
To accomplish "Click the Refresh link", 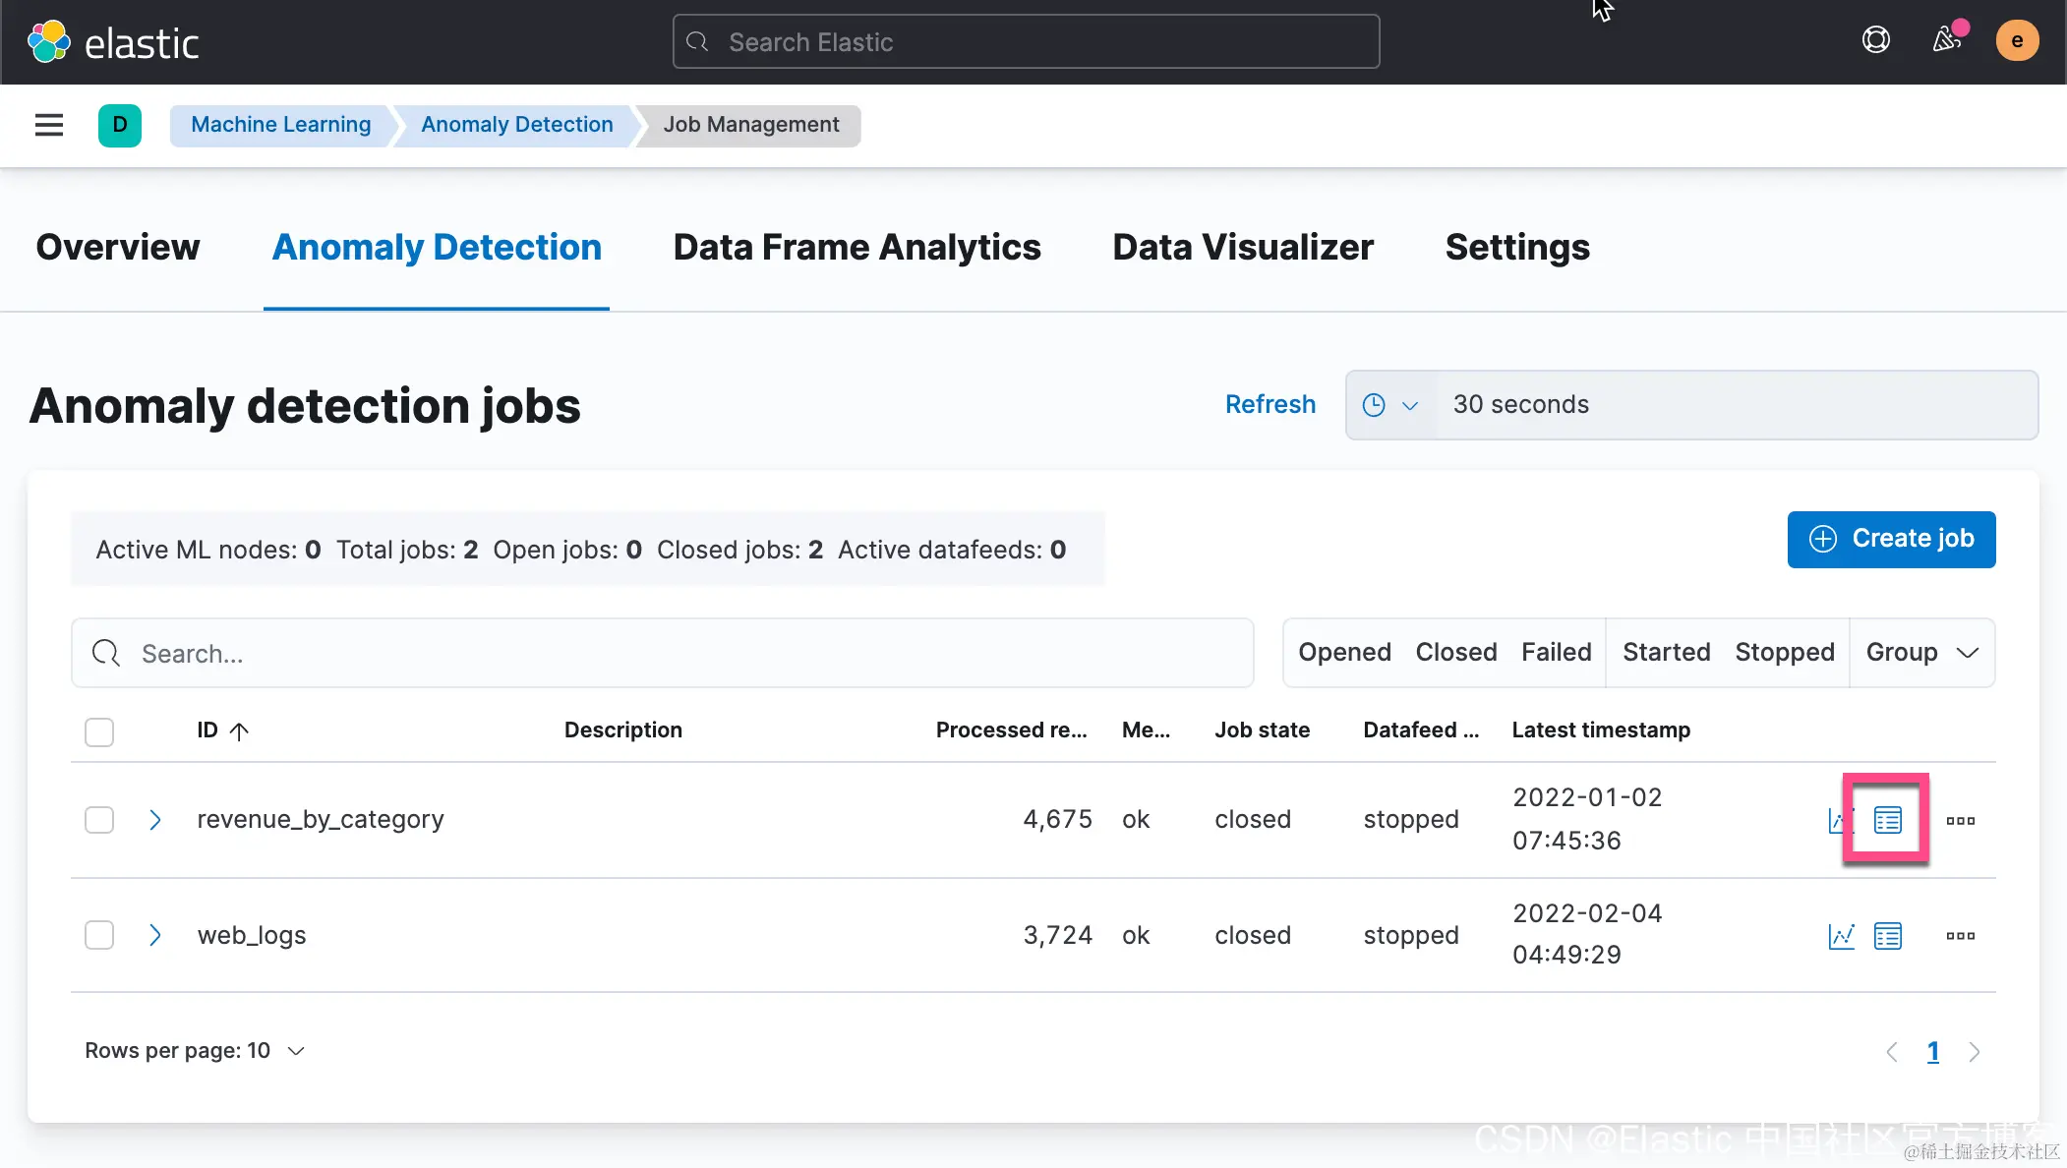I will click(x=1270, y=404).
